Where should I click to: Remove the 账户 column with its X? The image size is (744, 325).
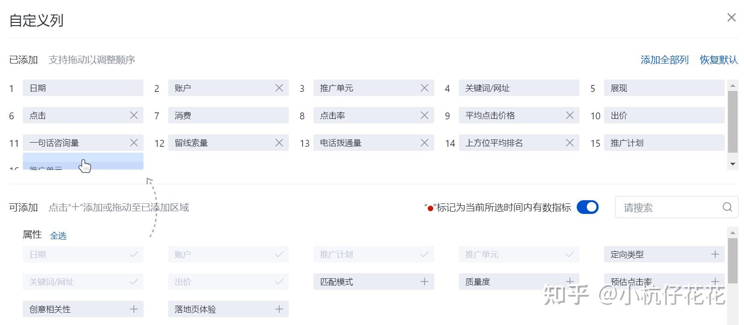[x=279, y=88]
